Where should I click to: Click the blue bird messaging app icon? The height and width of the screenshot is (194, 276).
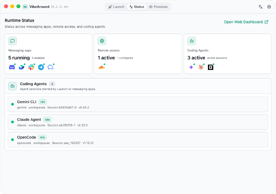[22, 67]
